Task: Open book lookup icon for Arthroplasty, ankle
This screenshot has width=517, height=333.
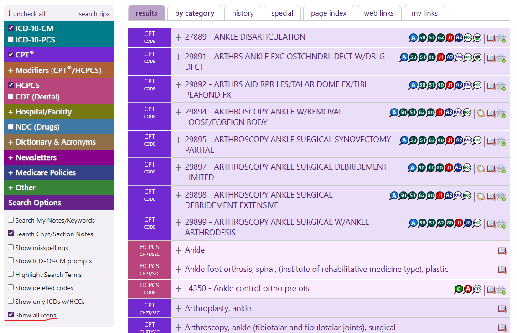Action: pyautogui.click(x=502, y=309)
